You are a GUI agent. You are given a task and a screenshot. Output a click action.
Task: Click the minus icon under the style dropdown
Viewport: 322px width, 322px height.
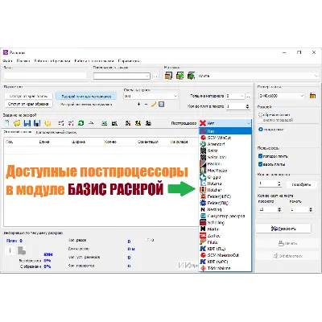coord(146,104)
